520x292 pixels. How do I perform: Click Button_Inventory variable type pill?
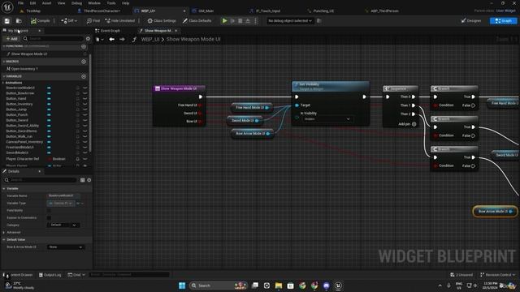49,104
